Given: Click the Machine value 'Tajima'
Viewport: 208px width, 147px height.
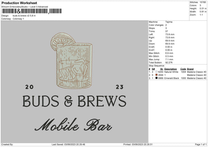Looking at the screenshot, I should (x=169, y=22).
